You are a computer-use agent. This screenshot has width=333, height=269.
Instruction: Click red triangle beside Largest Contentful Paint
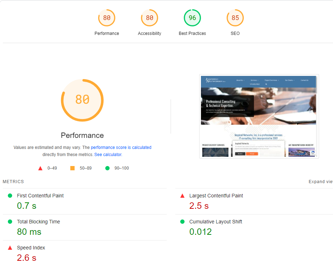click(x=182, y=196)
